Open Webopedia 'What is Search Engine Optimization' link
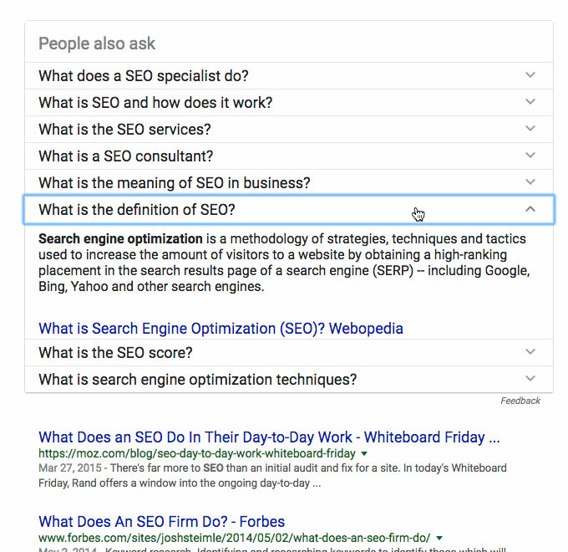568x552 pixels. (x=221, y=329)
